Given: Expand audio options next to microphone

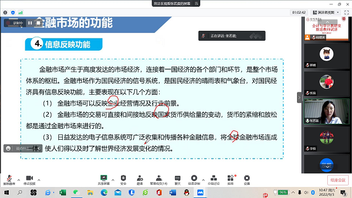Looking at the screenshot, I should point(19,180).
